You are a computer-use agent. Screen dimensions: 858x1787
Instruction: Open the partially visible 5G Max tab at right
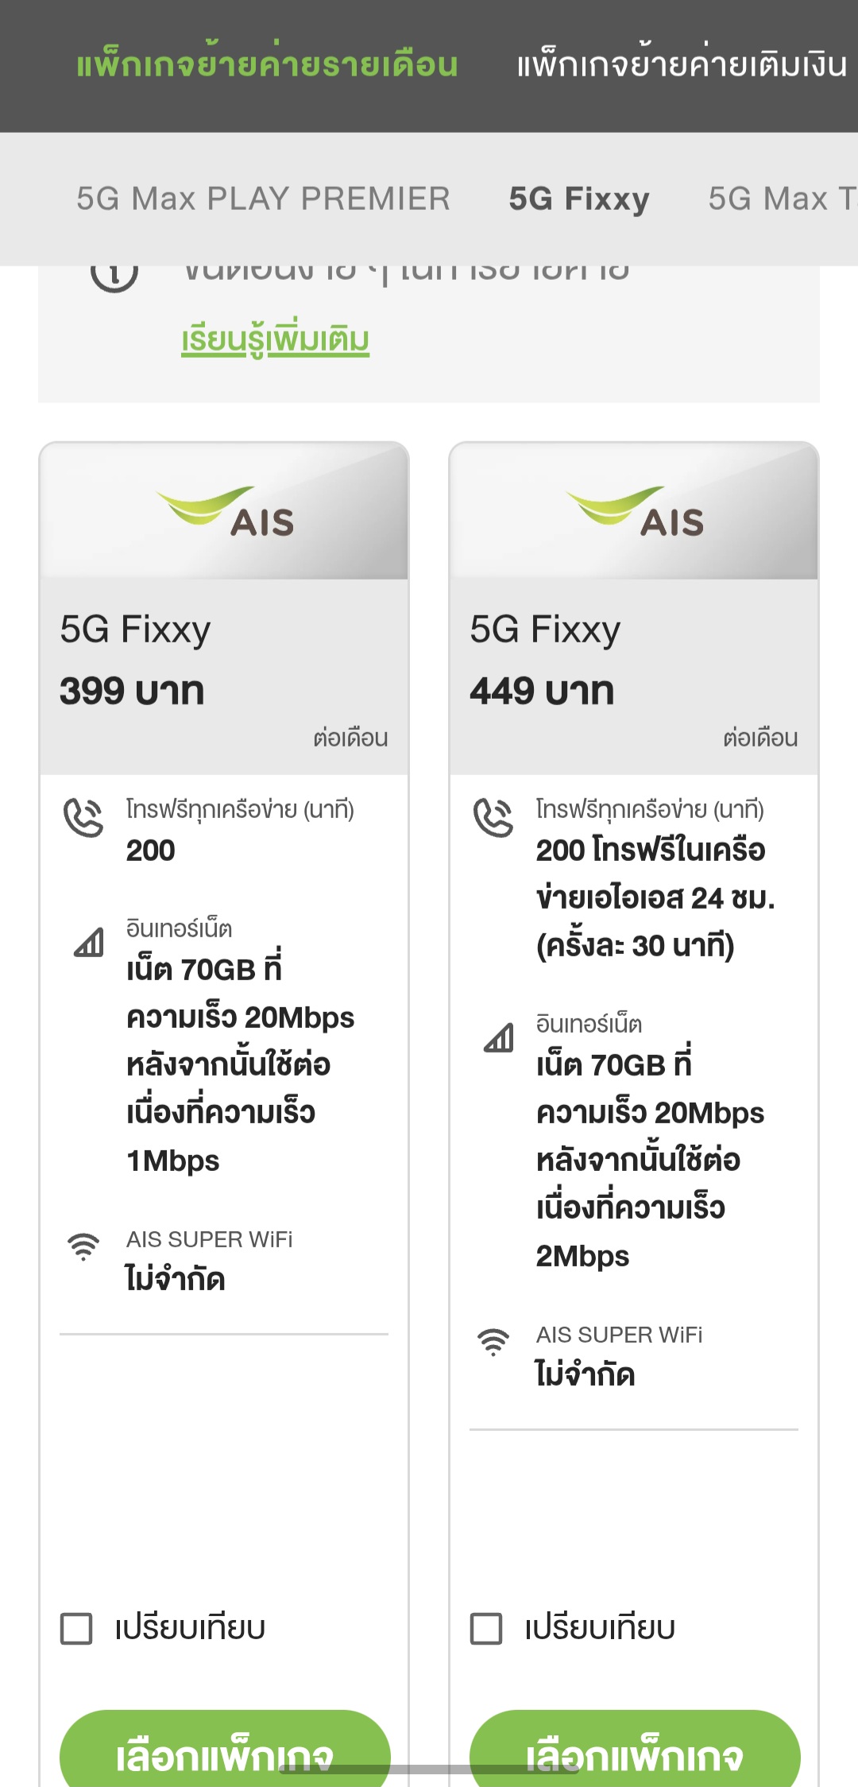pyautogui.click(x=781, y=199)
